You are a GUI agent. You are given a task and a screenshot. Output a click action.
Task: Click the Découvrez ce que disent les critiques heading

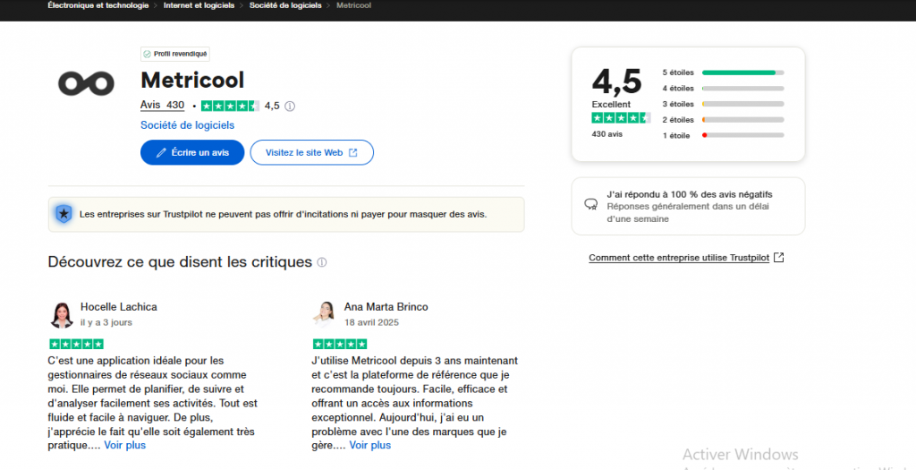point(180,262)
